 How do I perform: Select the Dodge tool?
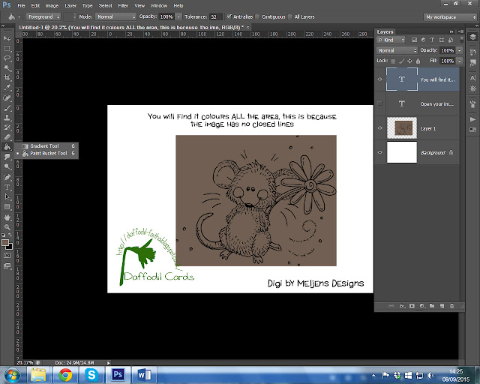point(7,167)
